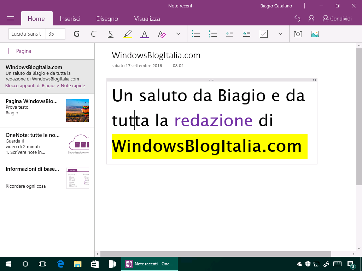This screenshot has width=362, height=271.
Task: Click the page title WindowsBlogItalia.com
Action: point(156,55)
